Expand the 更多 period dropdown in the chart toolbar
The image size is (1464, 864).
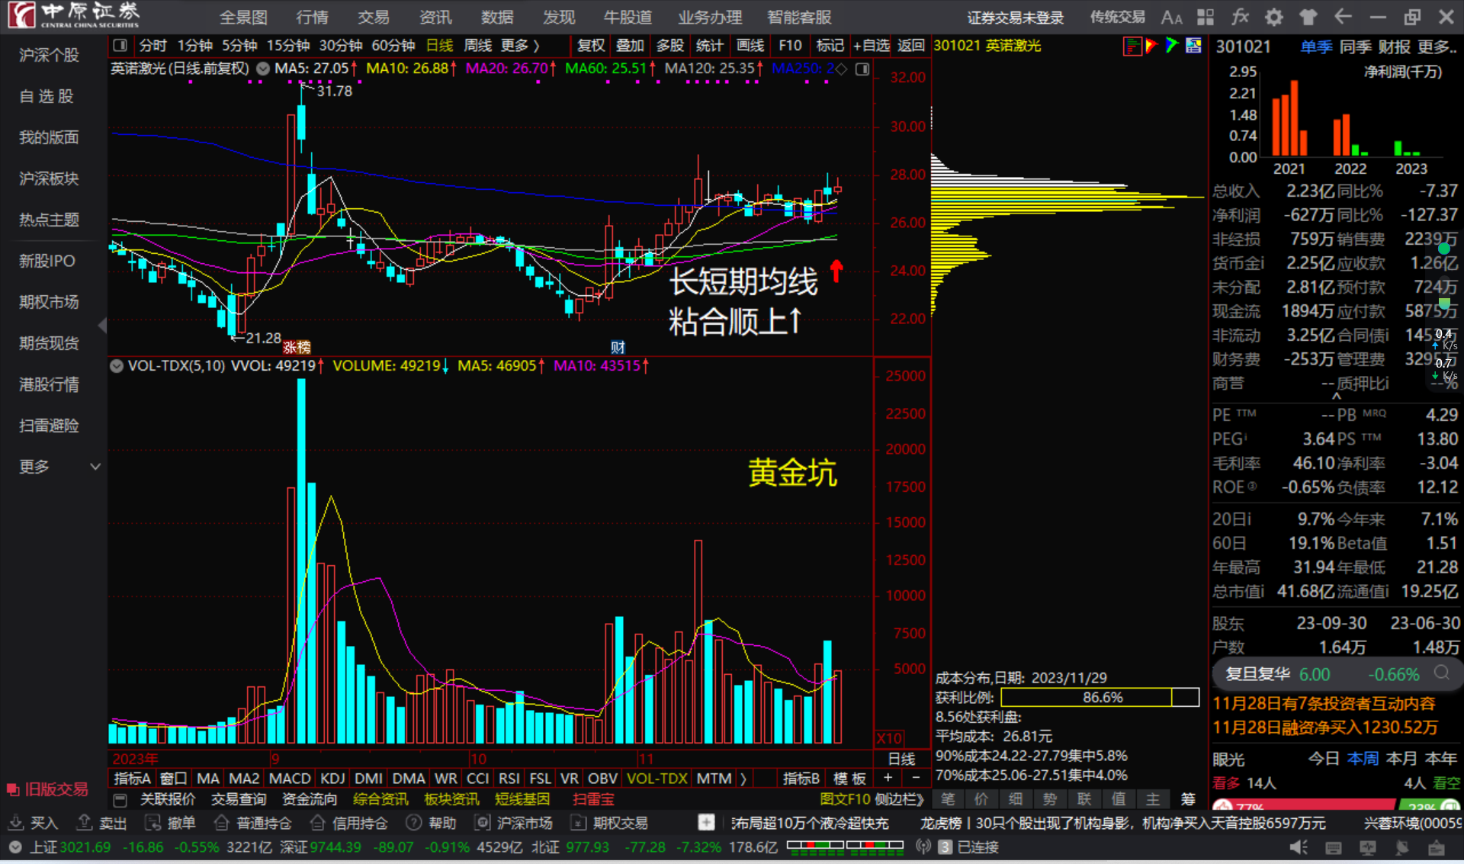pos(520,46)
